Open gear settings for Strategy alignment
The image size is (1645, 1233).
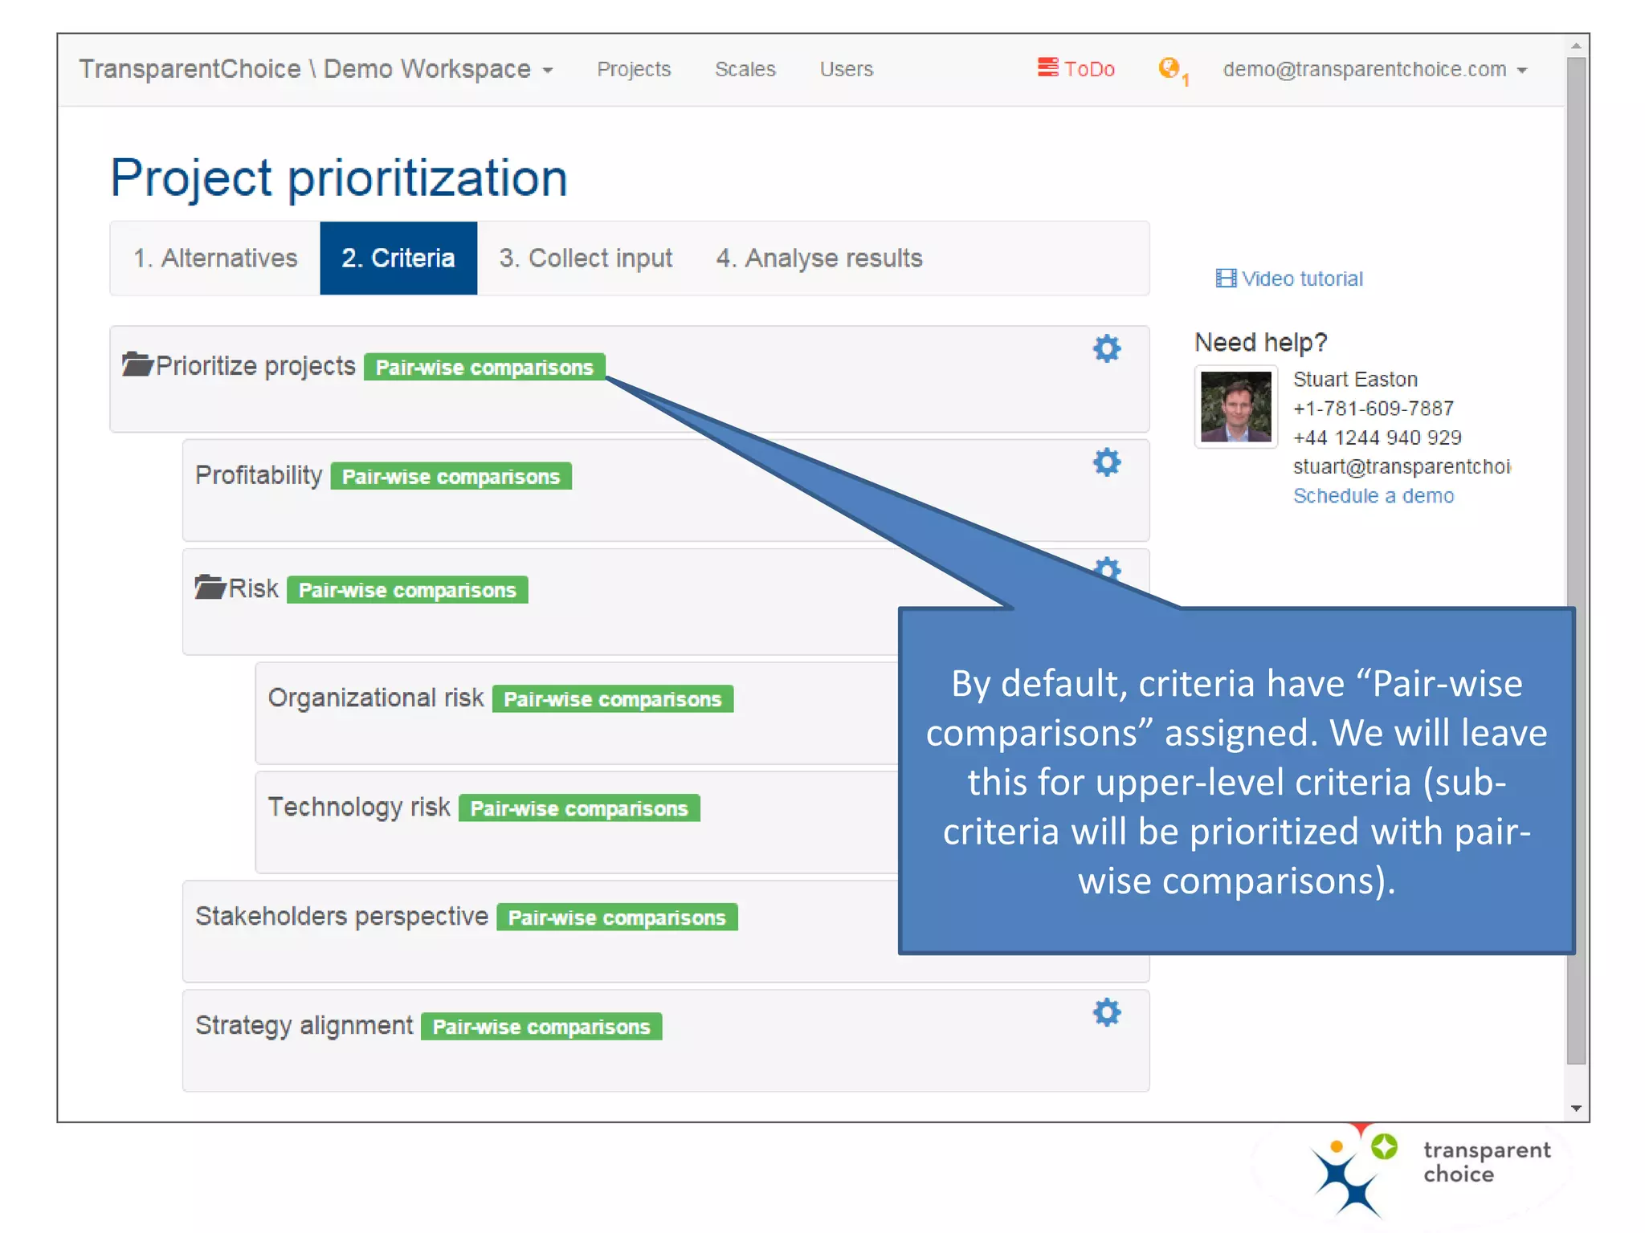click(1106, 1012)
